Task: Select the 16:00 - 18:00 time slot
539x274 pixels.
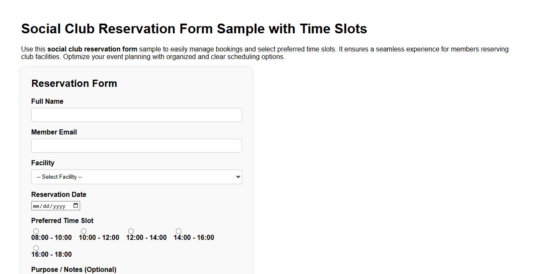Action: [x=36, y=248]
